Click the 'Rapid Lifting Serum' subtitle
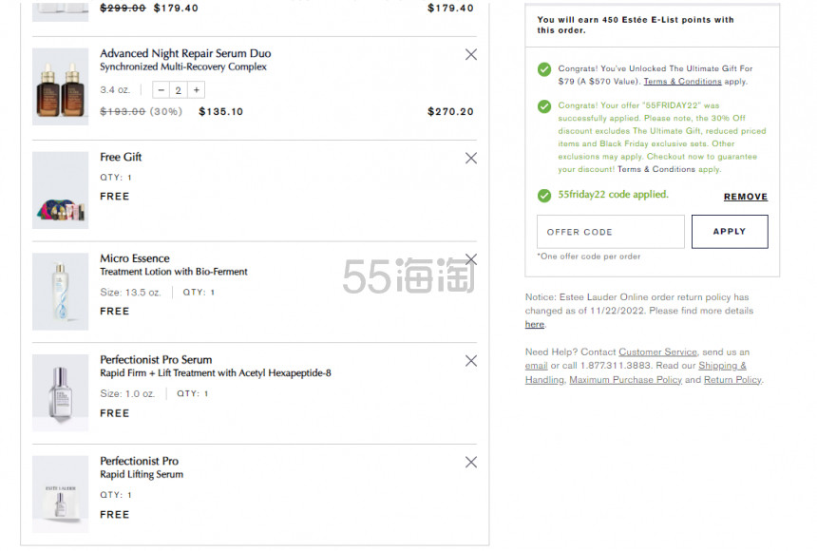Viewport: 817px width, 551px height. point(142,474)
